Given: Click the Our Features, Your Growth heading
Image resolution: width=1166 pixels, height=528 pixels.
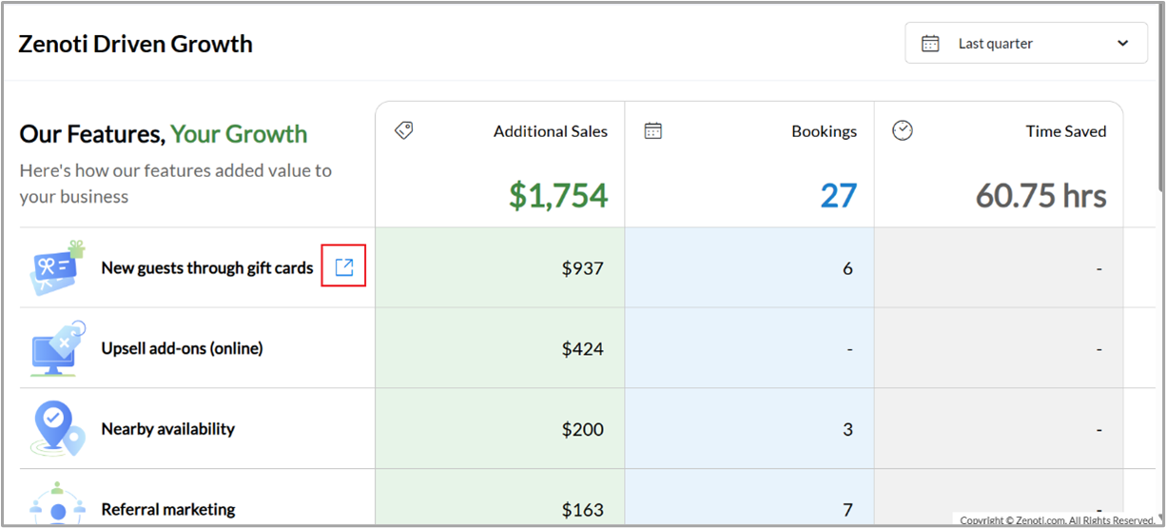Looking at the screenshot, I should (x=164, y=133).
